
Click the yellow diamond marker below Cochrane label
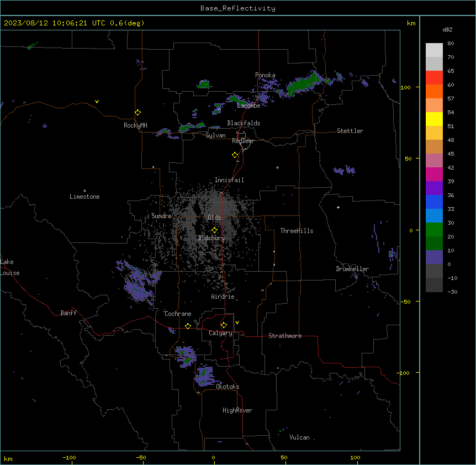point(188,326)
